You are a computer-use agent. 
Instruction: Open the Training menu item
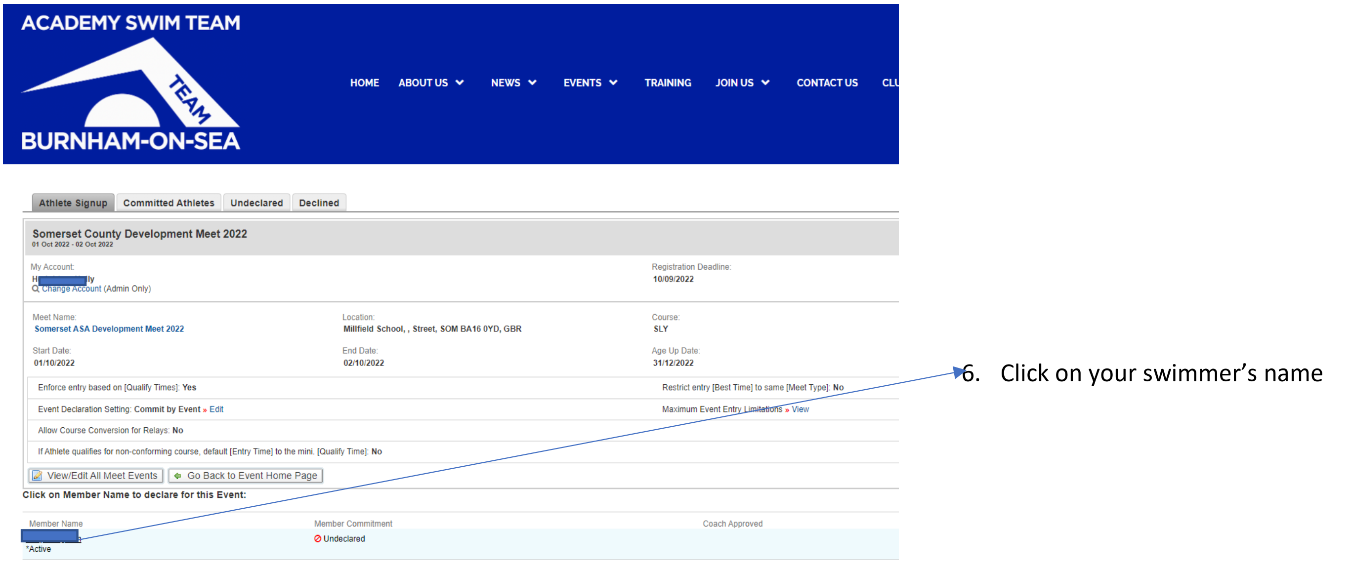668,82
